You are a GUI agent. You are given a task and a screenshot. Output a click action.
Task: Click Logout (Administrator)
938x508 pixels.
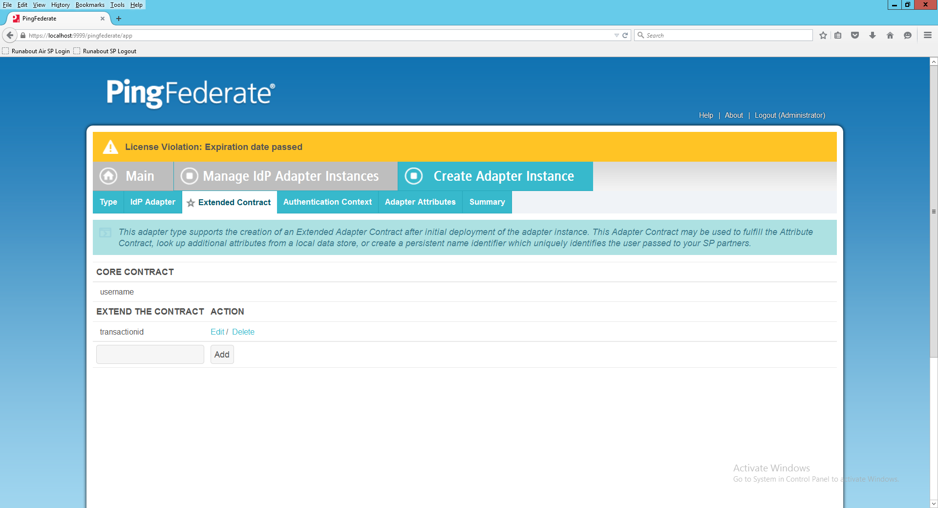point(790,115)
